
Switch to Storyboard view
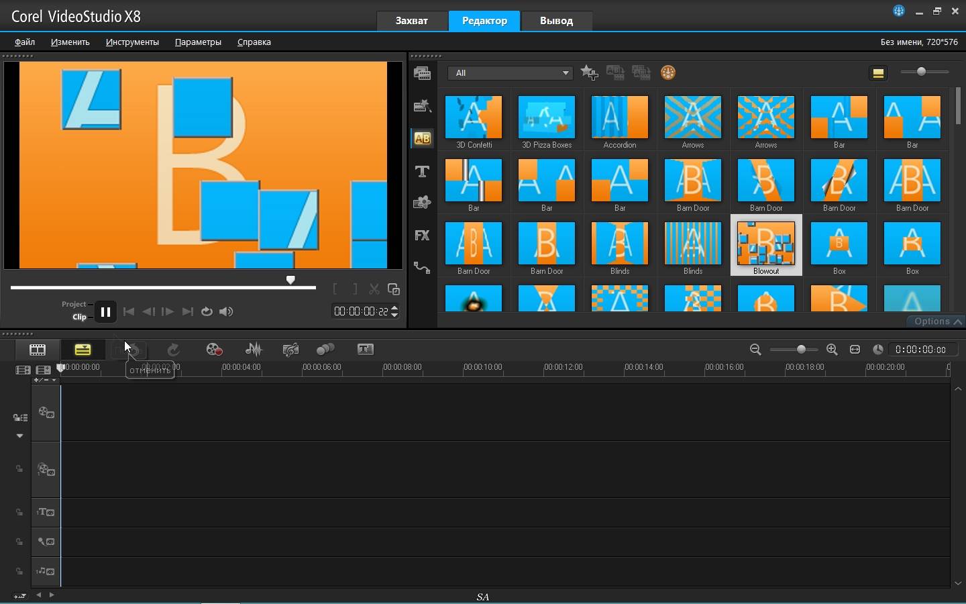coord(38,350)
